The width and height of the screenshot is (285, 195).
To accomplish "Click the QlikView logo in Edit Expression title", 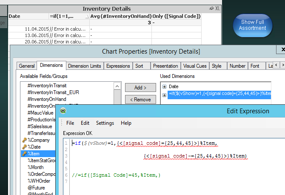I will click(x=63, y=112).
